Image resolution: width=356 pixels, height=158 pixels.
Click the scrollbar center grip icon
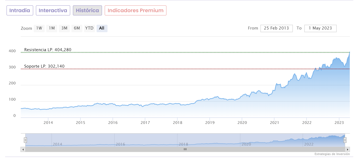coord(185,149)
